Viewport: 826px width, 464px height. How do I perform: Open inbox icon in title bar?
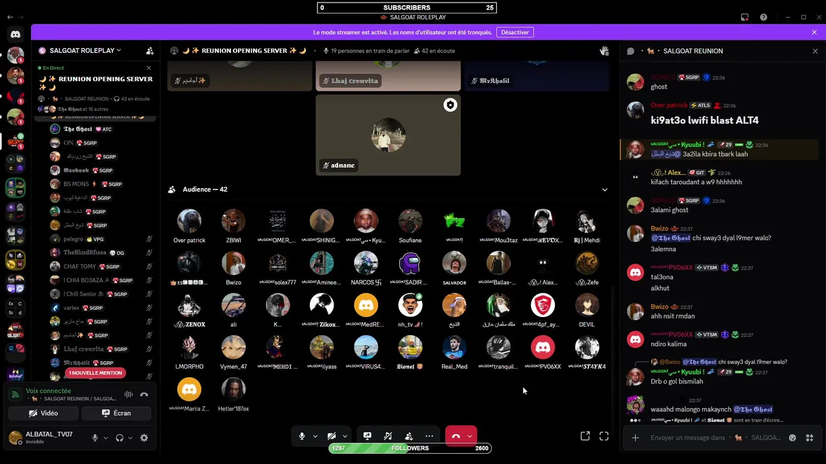pyautogui.click(x=744, y=17)
